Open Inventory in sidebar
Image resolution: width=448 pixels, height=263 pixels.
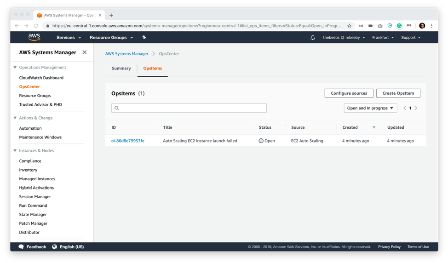(28, 170)
